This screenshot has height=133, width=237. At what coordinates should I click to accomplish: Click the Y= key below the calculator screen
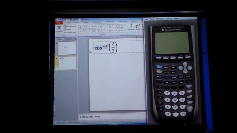pyautogui.click(x=158, y=58)
